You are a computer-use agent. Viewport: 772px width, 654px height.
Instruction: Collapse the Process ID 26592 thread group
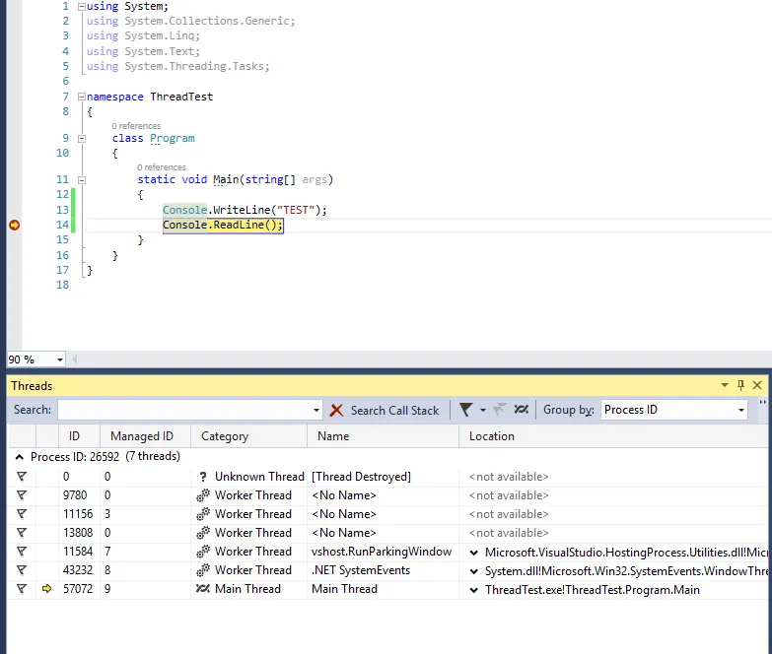coord(20,457)
